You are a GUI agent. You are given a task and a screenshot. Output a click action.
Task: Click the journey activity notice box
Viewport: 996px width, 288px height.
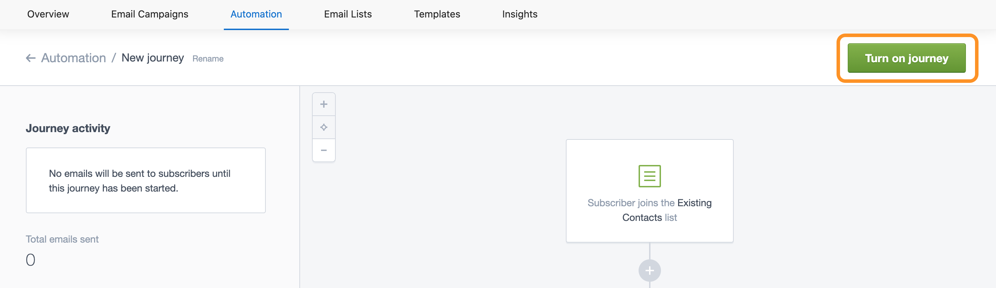(x=146, y=180)
